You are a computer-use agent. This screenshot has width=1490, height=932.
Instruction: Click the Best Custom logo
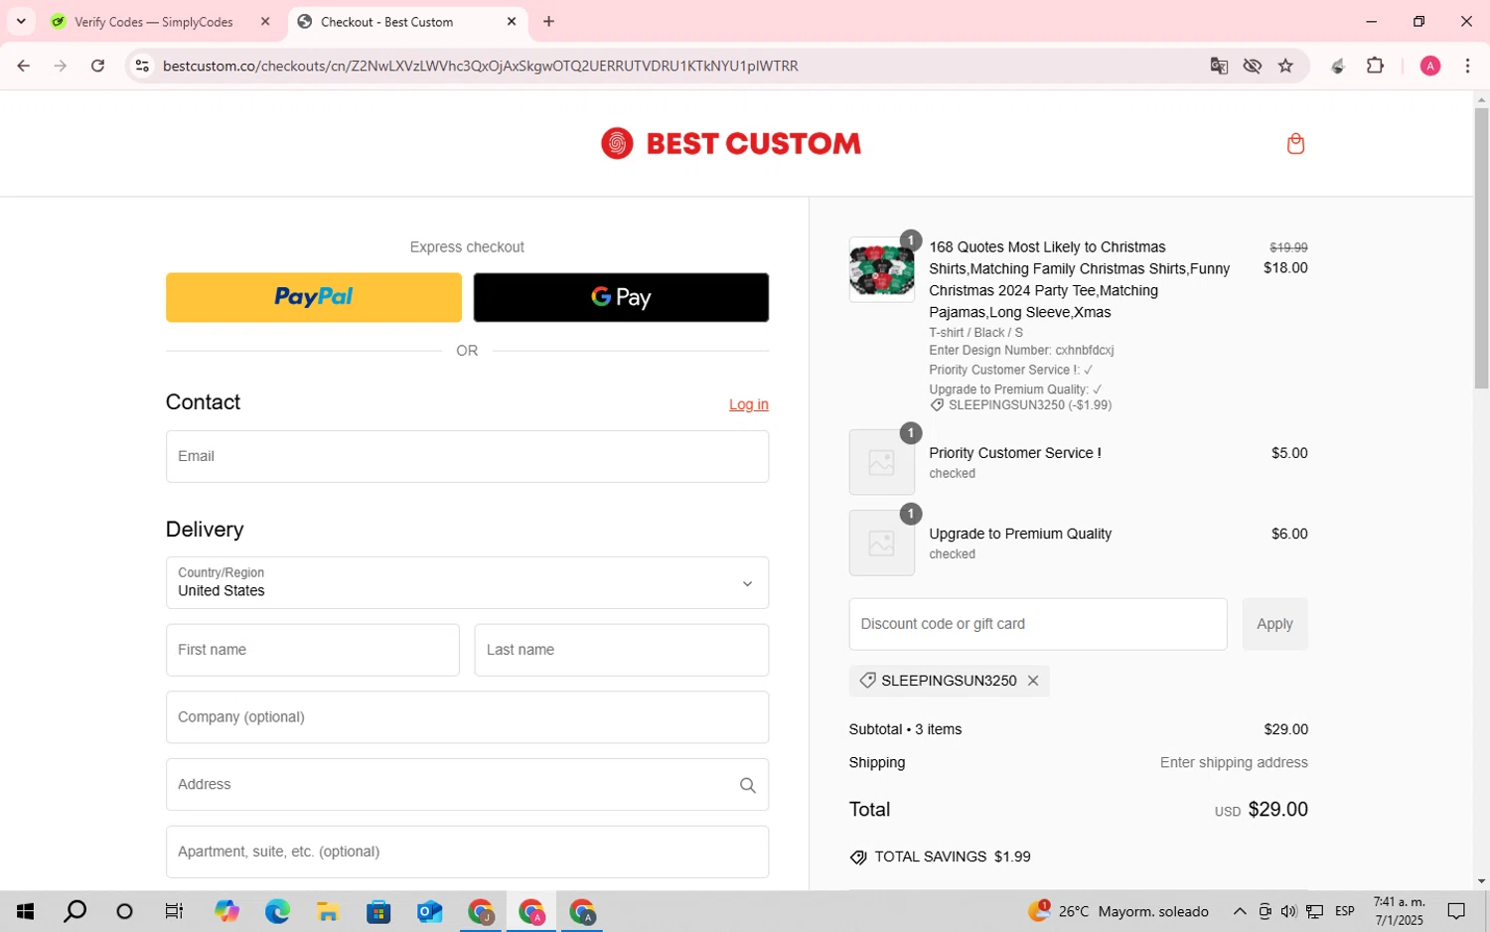(x=731, y=144)
